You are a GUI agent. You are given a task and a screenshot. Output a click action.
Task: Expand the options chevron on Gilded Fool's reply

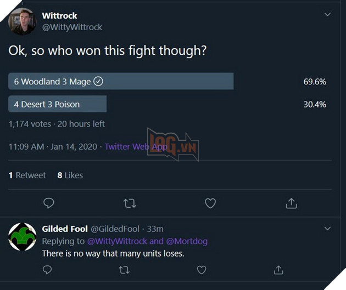coord(327,228)
